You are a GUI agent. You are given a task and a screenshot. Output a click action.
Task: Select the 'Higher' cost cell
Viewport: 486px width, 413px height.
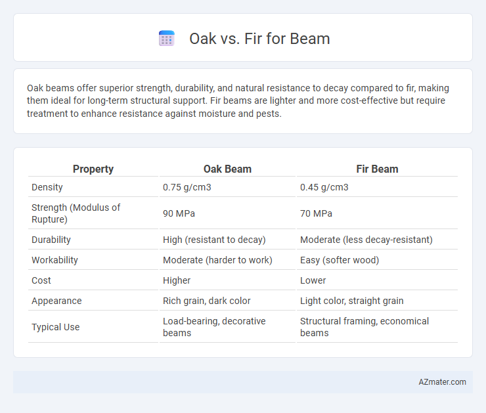click(177, 280)
